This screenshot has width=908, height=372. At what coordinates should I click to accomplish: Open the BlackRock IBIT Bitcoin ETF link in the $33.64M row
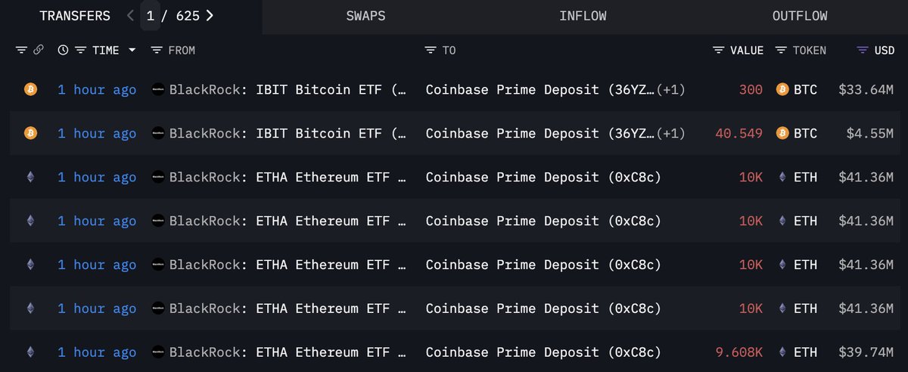288,90
